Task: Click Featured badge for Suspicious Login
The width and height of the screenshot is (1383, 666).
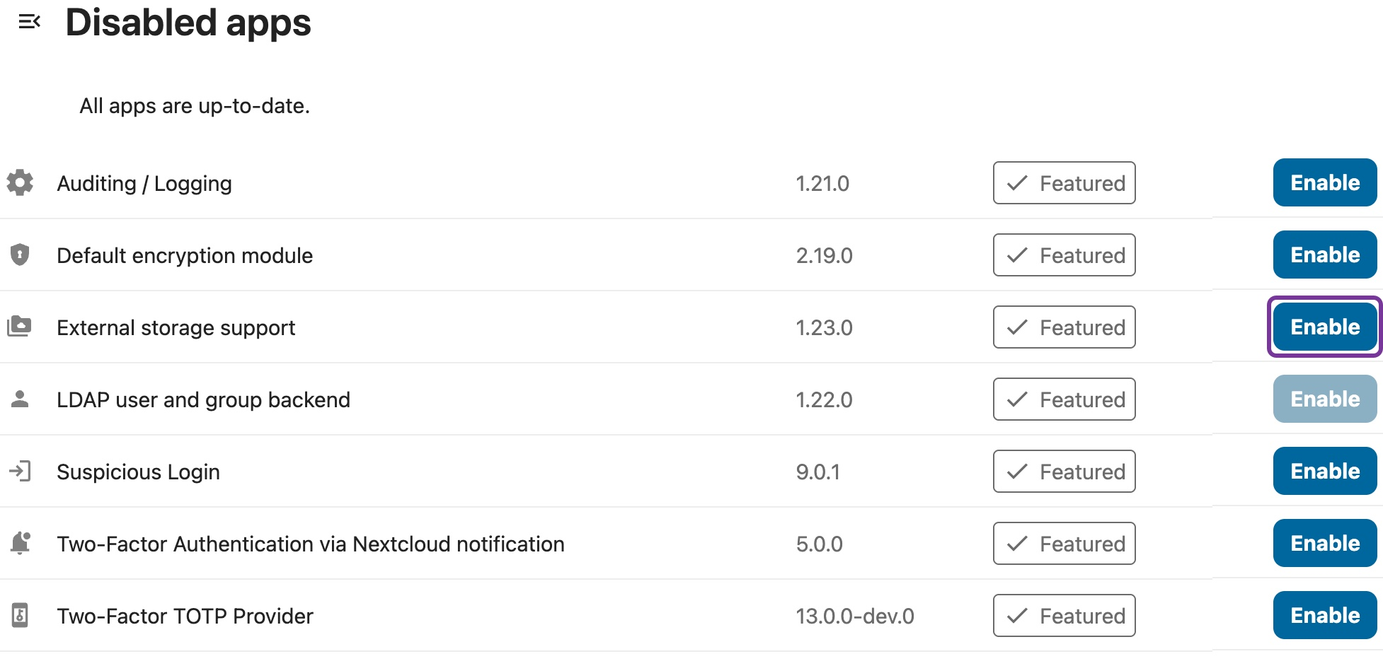Action: [x=1064, y=472]
